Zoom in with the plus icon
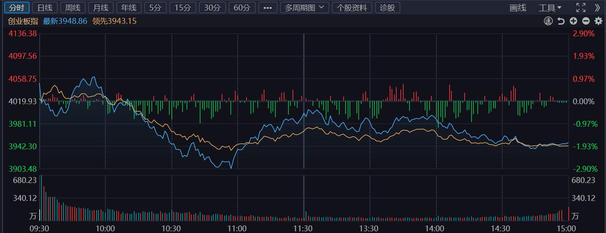606x233 pixels. point(573,21)
